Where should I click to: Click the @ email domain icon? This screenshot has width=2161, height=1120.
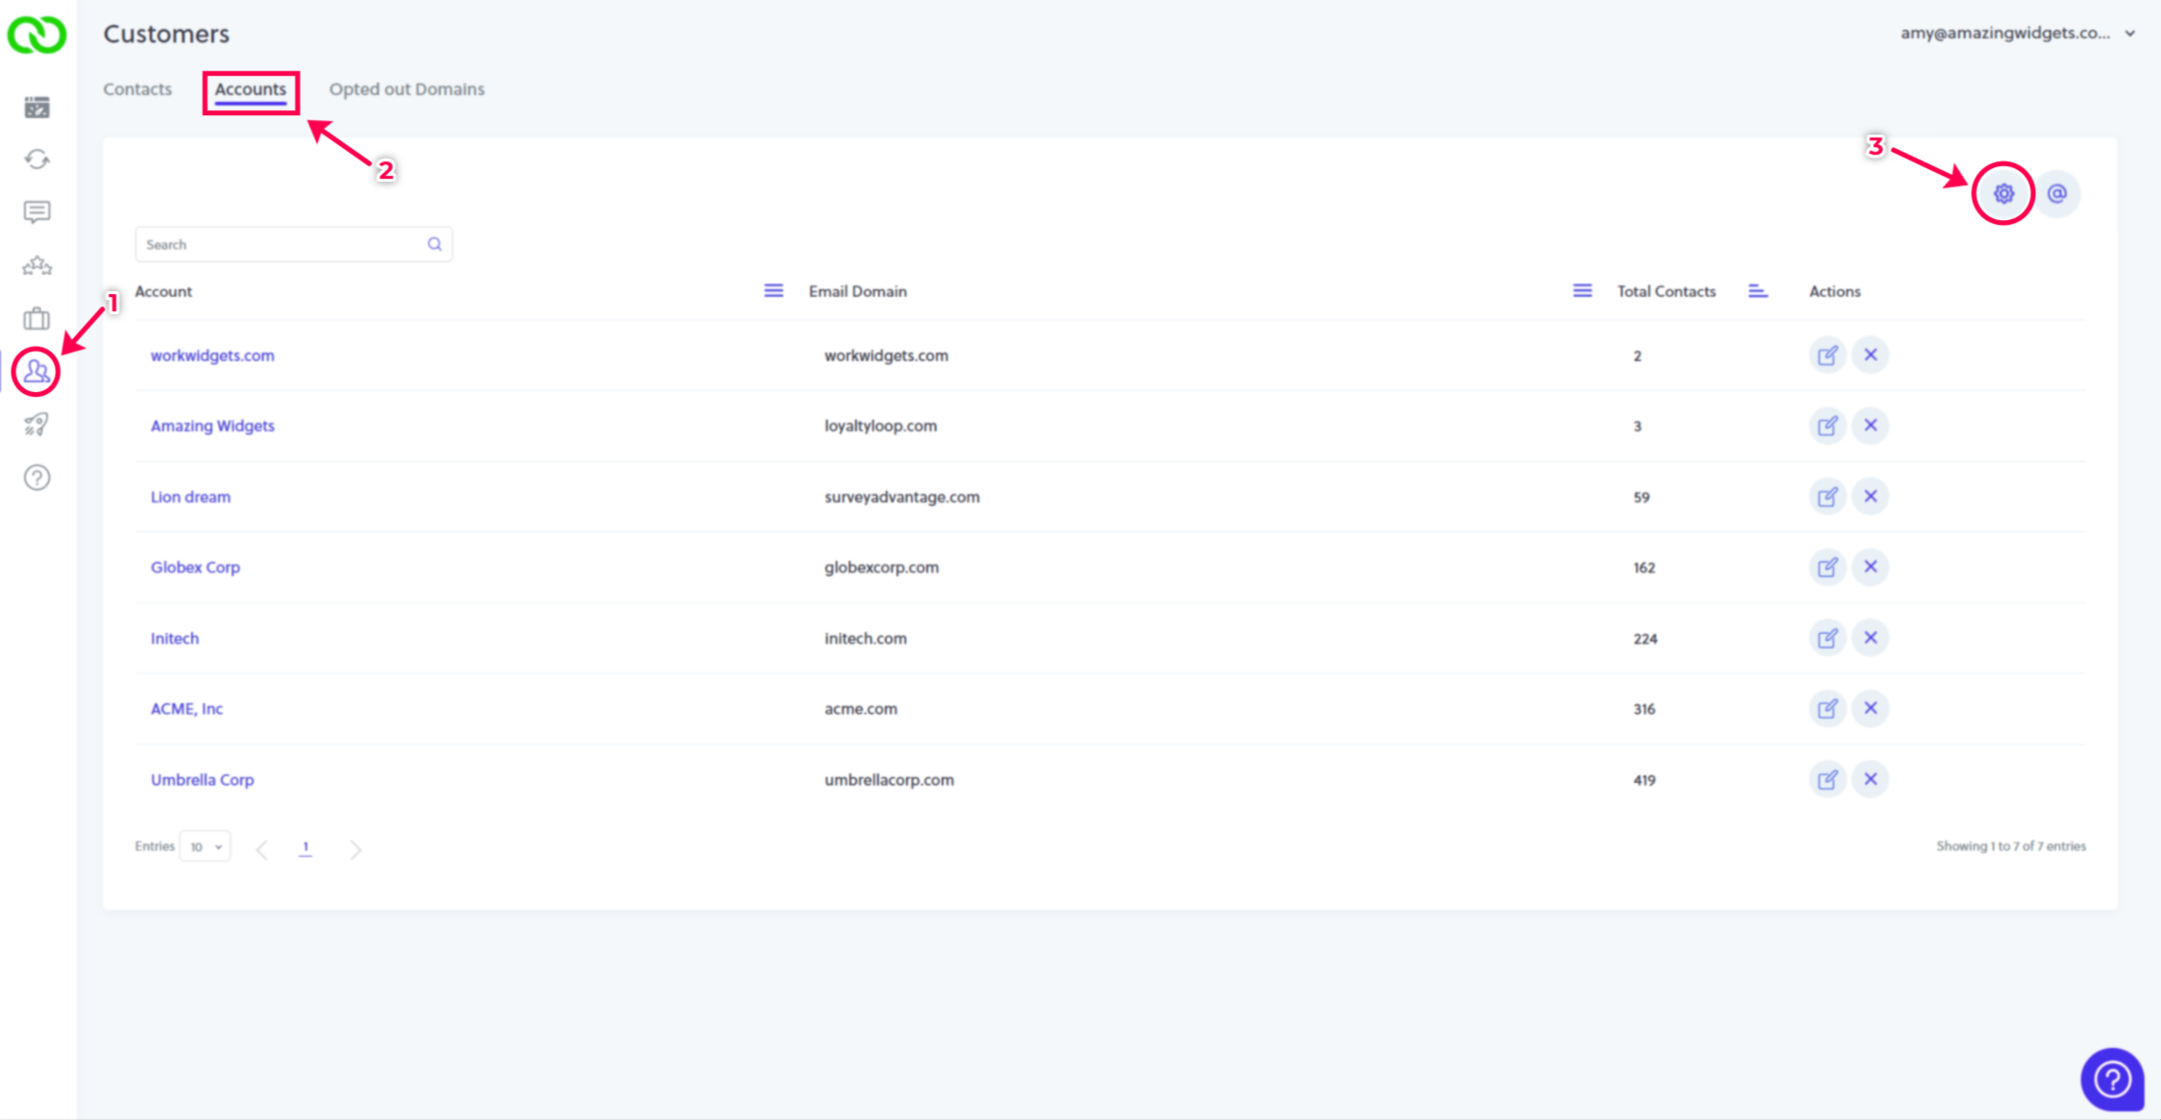pyautogui.click(x=2056, y=194)
